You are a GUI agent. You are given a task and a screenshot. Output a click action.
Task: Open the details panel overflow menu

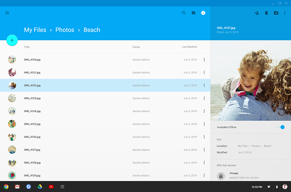285,13
